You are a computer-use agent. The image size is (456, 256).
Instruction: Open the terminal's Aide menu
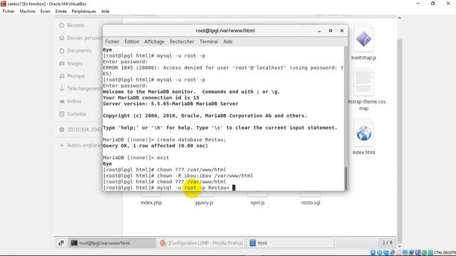point(228,42)
